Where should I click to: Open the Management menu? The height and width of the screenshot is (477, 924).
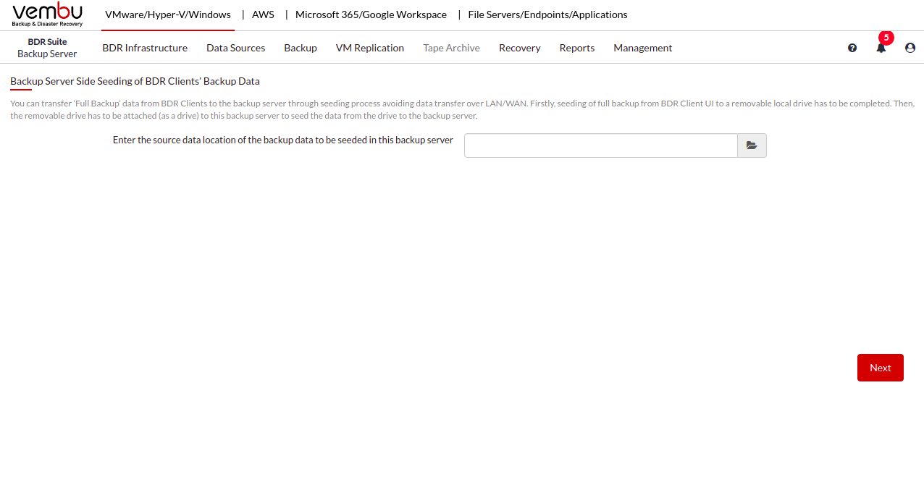coord(643,48)
